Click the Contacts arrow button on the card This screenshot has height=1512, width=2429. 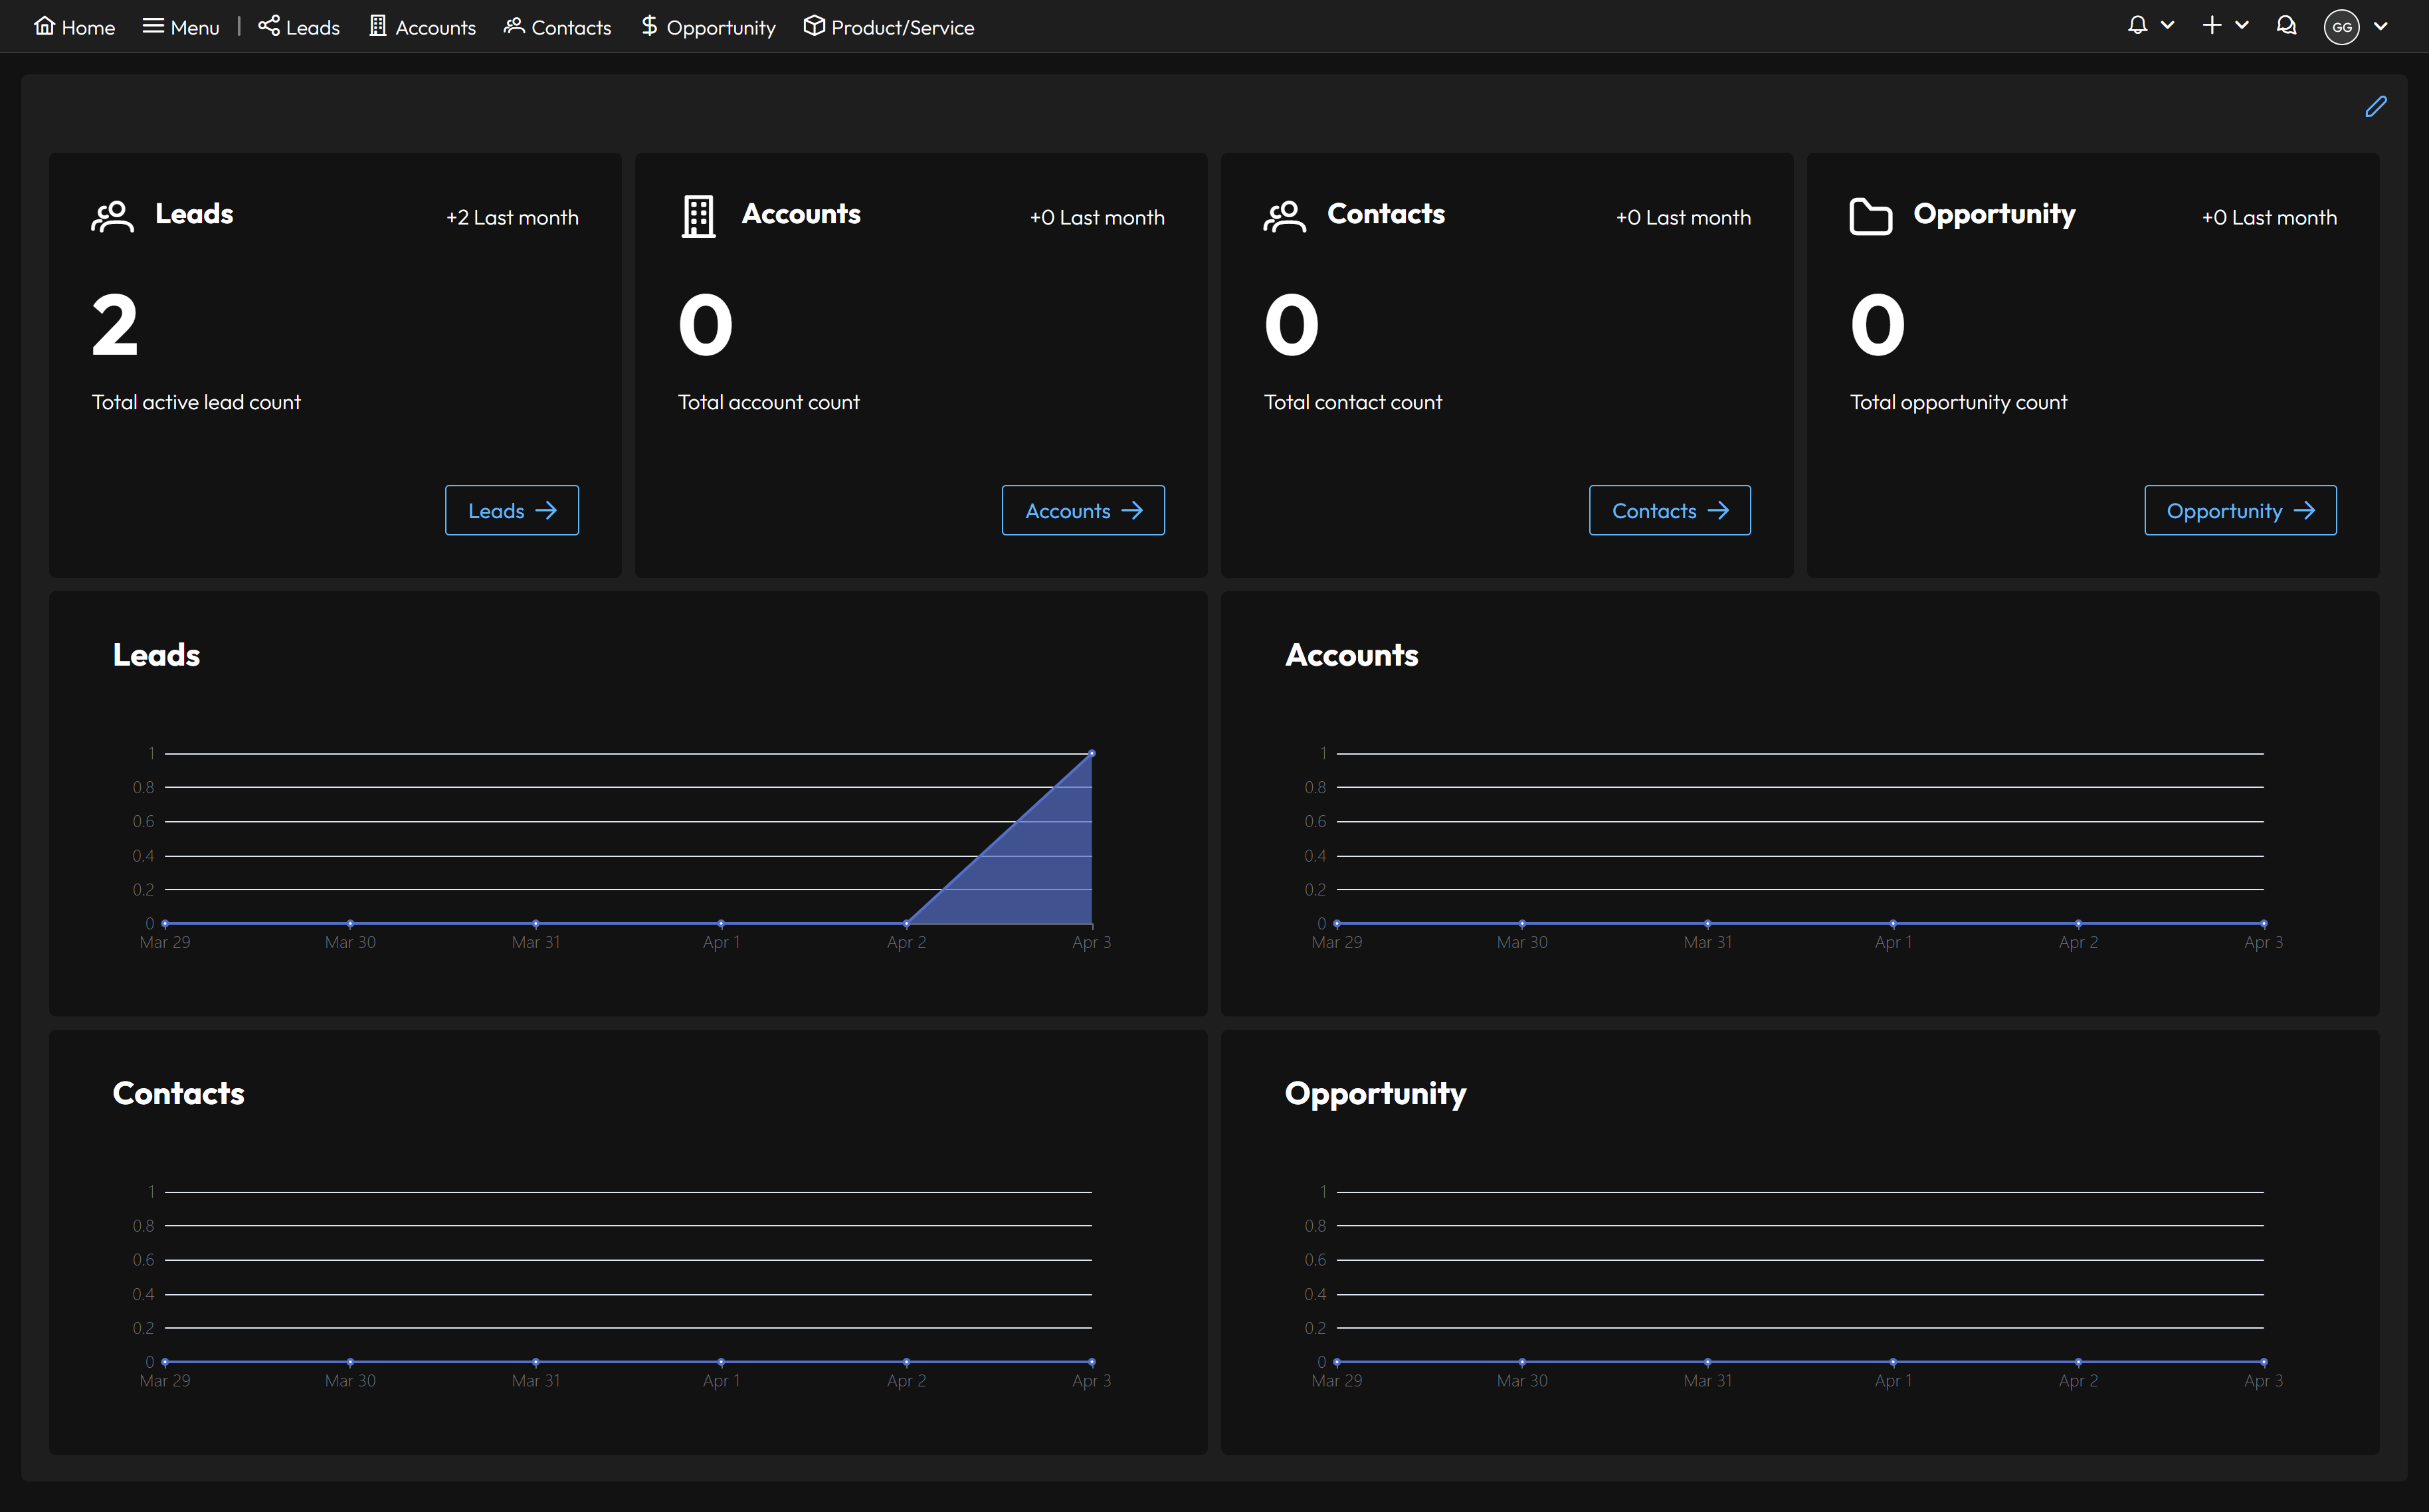click(1670, 510)
